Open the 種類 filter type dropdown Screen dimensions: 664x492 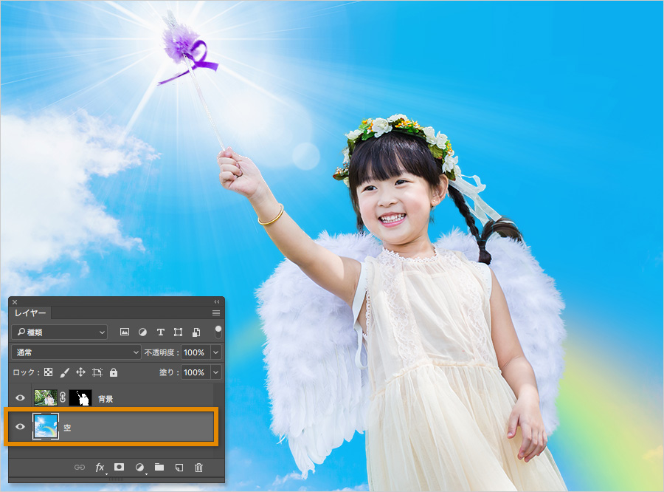[59, 332]
